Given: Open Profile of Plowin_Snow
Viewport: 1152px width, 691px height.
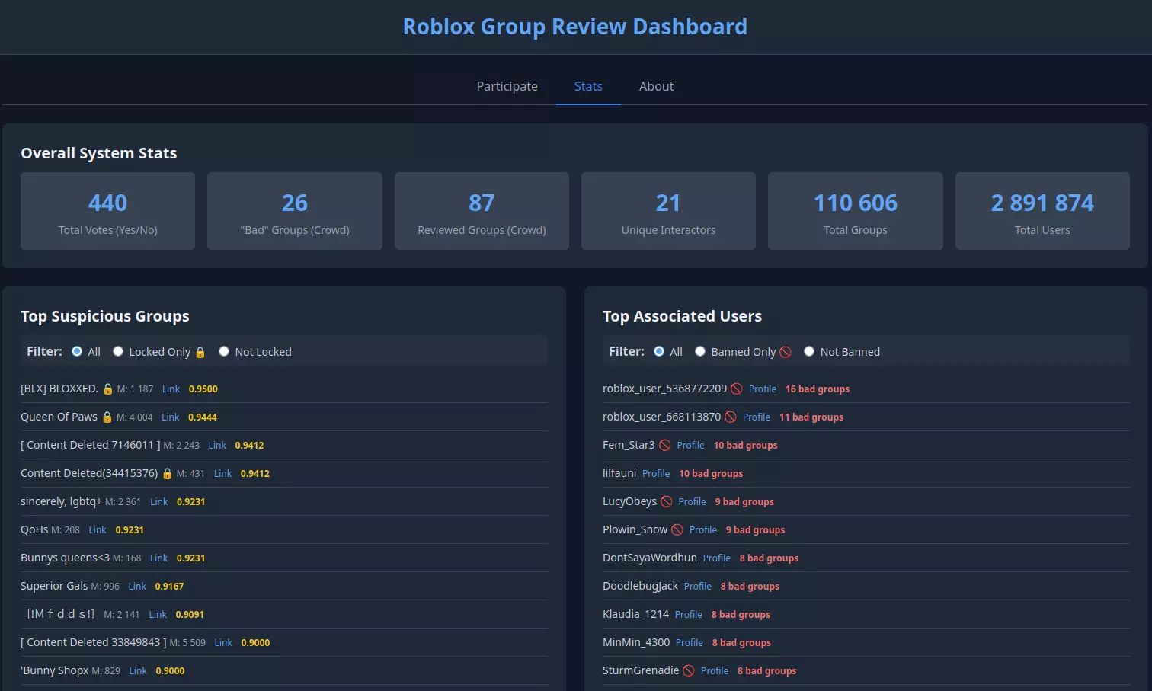Looking at the screenshot, I should [x=703, y=530].
